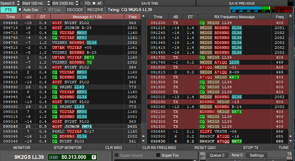
Task: Select the 095045 CQ BV2NT PL02 row
Action: click(x=71, y=141)
